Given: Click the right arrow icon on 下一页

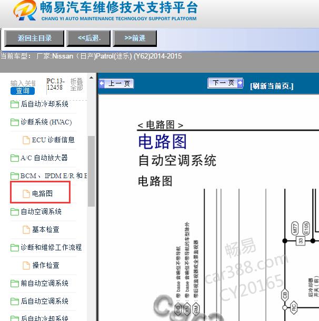Looking at the screenshot, I should [x=240, y=83].
